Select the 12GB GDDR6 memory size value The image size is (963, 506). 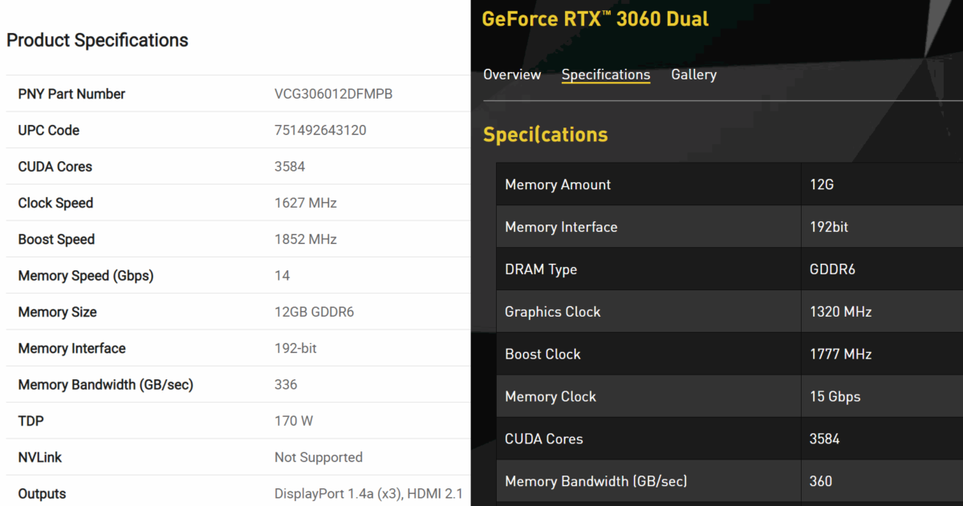(x=314, y=312)
